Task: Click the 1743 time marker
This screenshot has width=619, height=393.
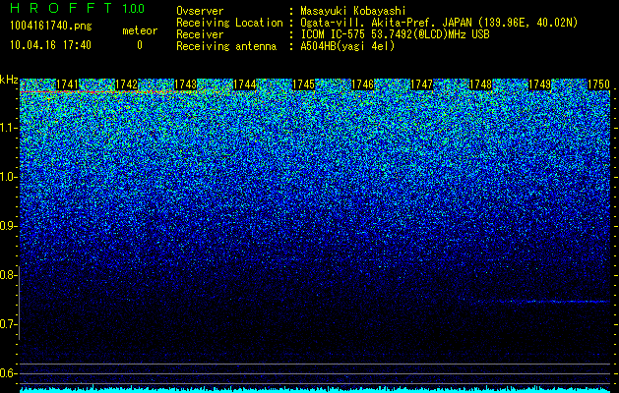Action: [186, 84]
